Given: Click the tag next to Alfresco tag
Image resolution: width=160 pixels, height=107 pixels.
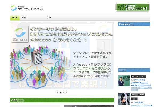Looking at the screenshot, I should point(142,76).
